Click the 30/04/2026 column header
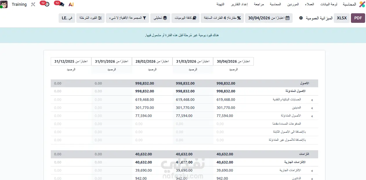Screen dimensions: 366x180 pos(233,61)
